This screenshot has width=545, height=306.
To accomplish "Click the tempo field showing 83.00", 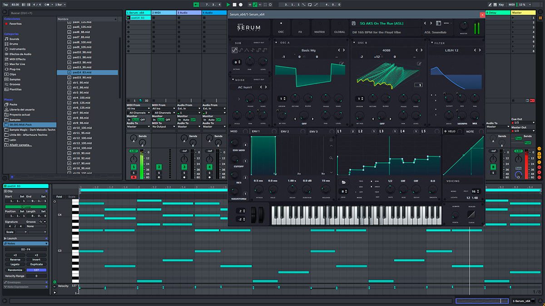I will click(x=16, y=5).
